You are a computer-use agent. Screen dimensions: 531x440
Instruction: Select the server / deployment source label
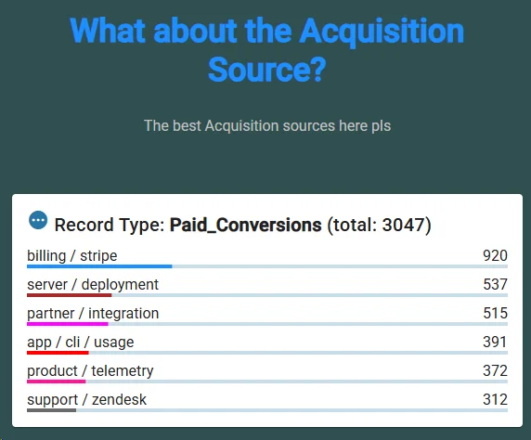[x=93, y=285]
